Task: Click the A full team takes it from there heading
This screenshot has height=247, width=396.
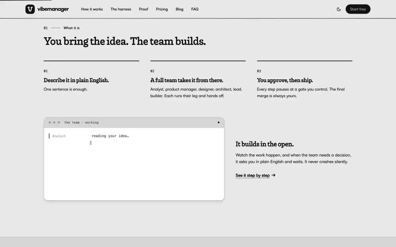Action: [x=187, y=80]
